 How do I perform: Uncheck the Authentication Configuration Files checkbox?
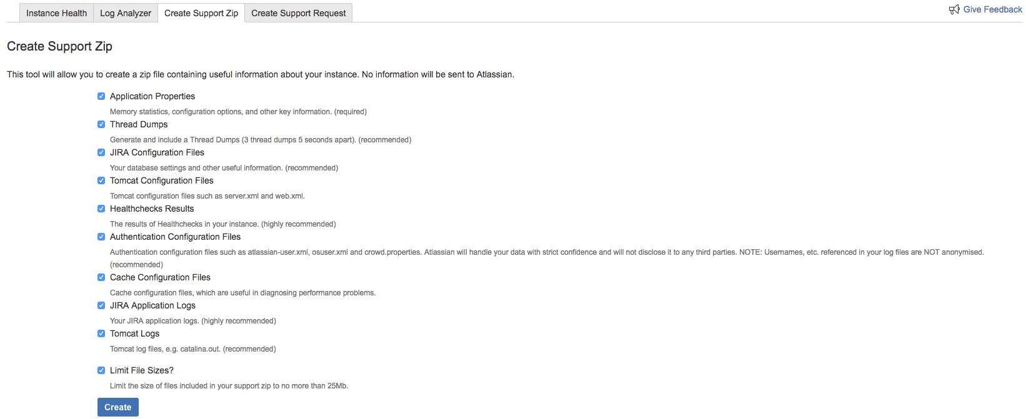101,237
